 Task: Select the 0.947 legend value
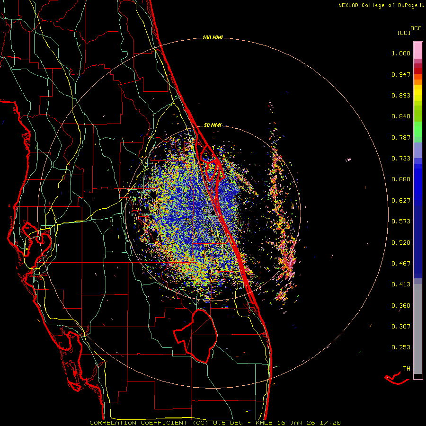401,74
